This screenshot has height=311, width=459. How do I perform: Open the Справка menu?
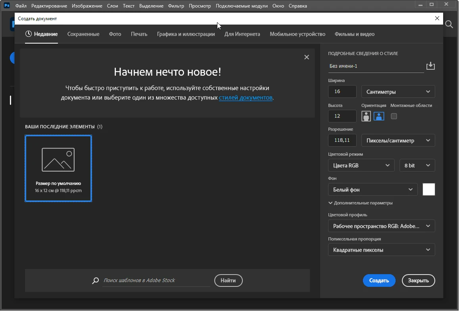(298, 6)
